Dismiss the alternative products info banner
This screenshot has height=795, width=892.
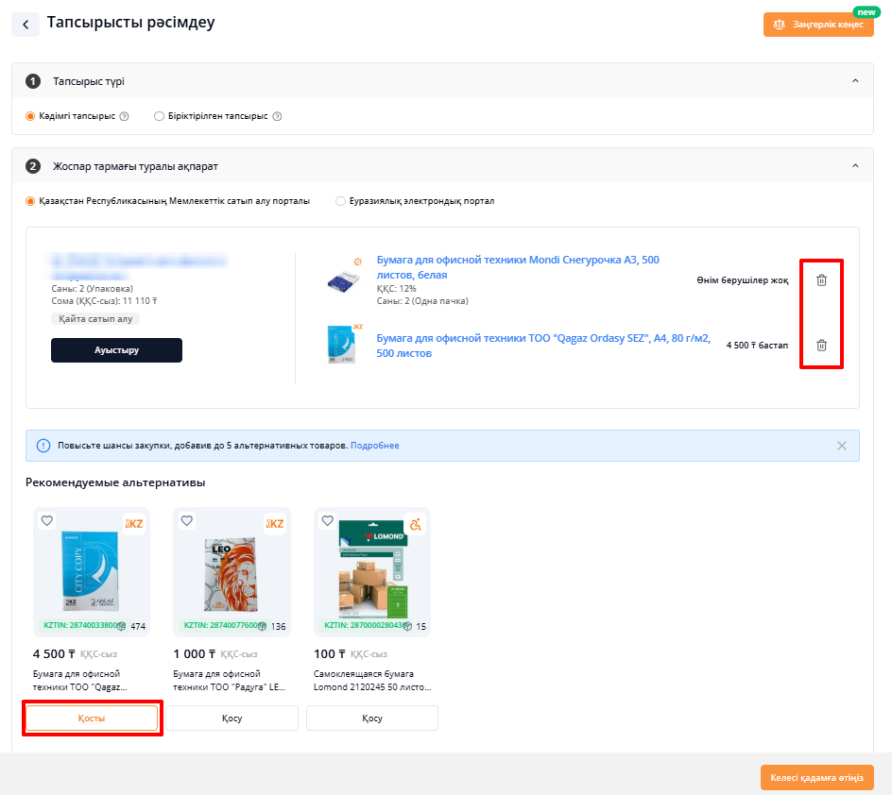pyautogui.click(x=842, y=446)
